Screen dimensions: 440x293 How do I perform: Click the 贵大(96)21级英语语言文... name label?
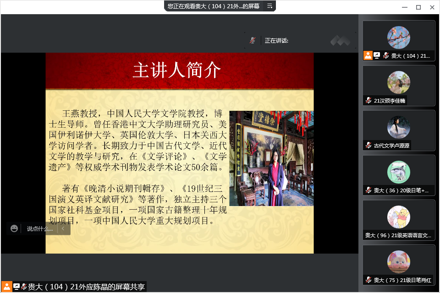[x=398, y=235]
